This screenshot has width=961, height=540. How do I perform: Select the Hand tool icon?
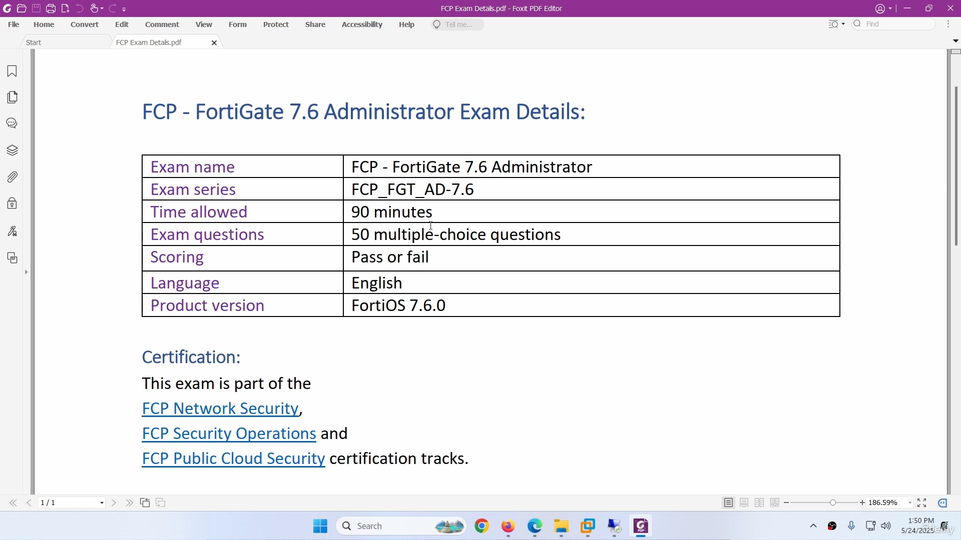[x=94, y=8]
